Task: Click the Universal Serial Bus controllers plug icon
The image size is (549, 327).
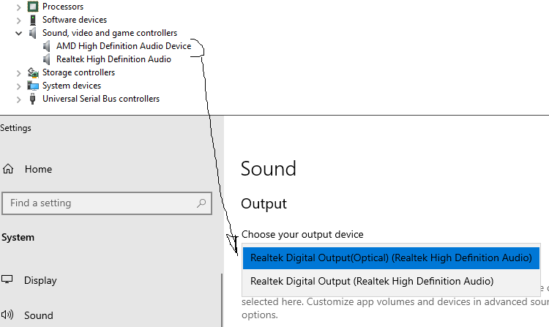Action: (32, 99)
